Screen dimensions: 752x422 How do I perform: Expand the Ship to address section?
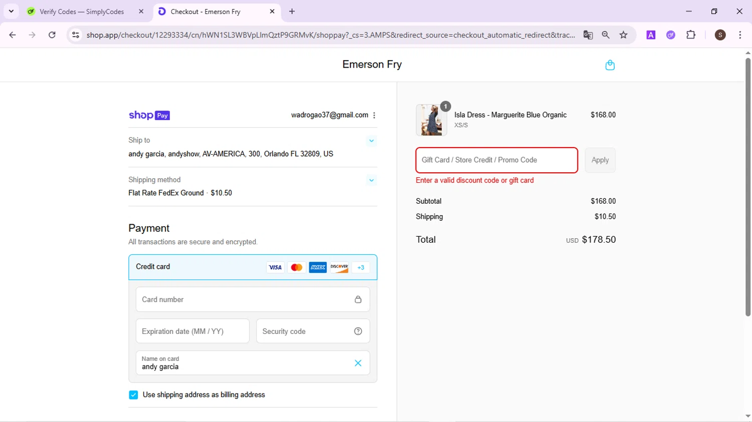click(371, 141)
